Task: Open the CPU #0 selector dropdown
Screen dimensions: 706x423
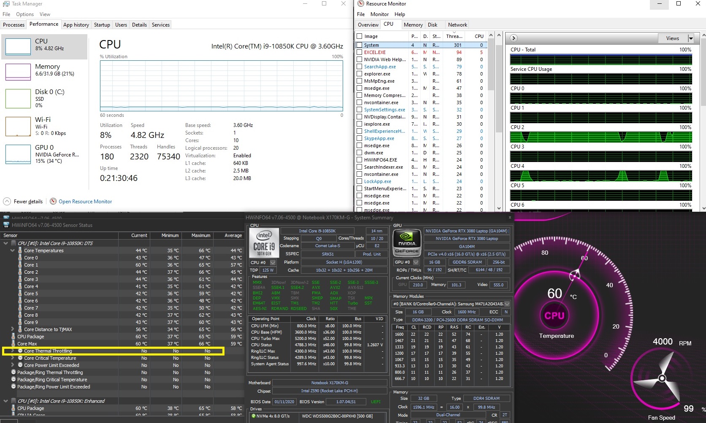Action: tap(273, 262)
